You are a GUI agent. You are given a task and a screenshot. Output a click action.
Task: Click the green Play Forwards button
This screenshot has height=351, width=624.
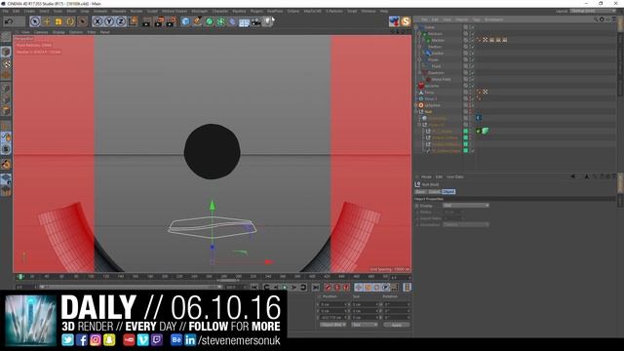click(x=284, y=287)
